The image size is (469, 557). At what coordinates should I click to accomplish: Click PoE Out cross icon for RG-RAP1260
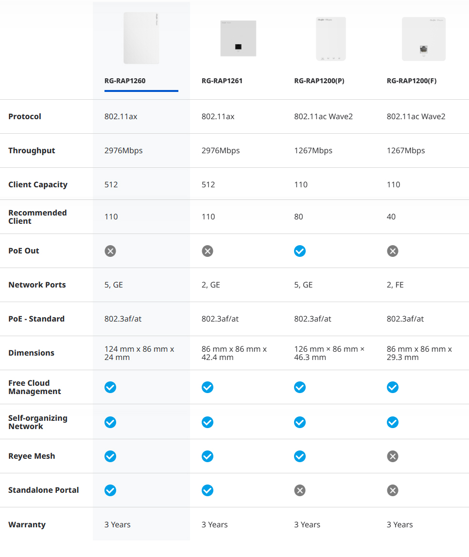110,251
